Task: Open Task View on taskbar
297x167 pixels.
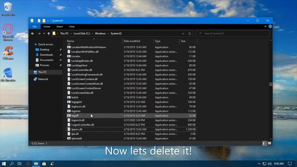Action: pos(19,164)
